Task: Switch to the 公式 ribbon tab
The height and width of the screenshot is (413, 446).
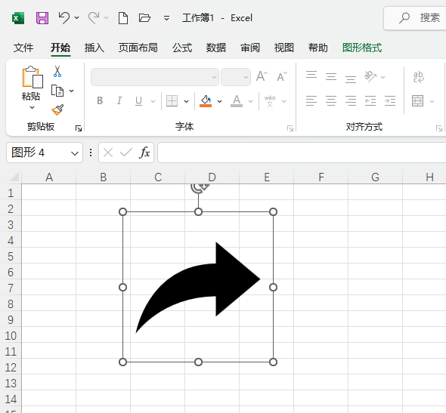Action: (x=182, y=48)
